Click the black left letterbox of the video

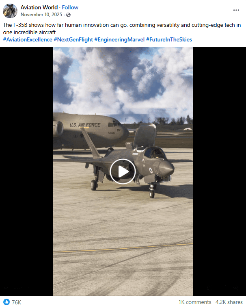point(26,171)
